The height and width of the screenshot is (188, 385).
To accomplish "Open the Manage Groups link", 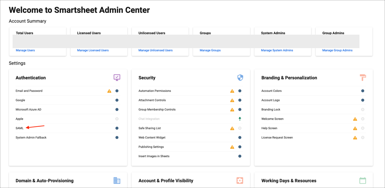I will [210, 50].
